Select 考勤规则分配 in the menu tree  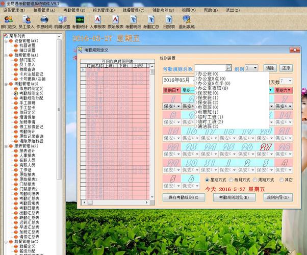[x=31, y=98]
